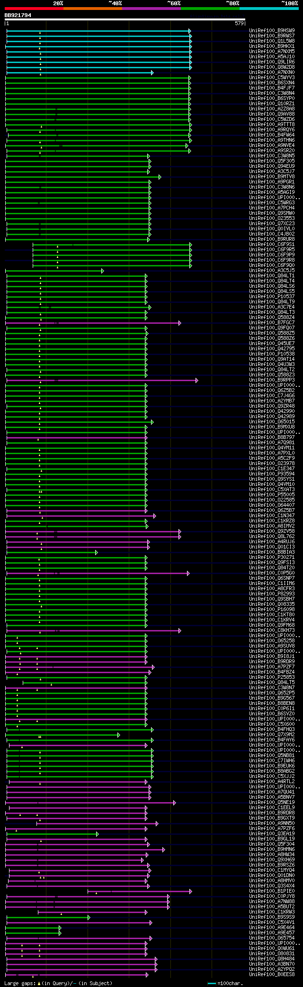Select the UniRef100_C6F9S1 label

coord(272,245)
